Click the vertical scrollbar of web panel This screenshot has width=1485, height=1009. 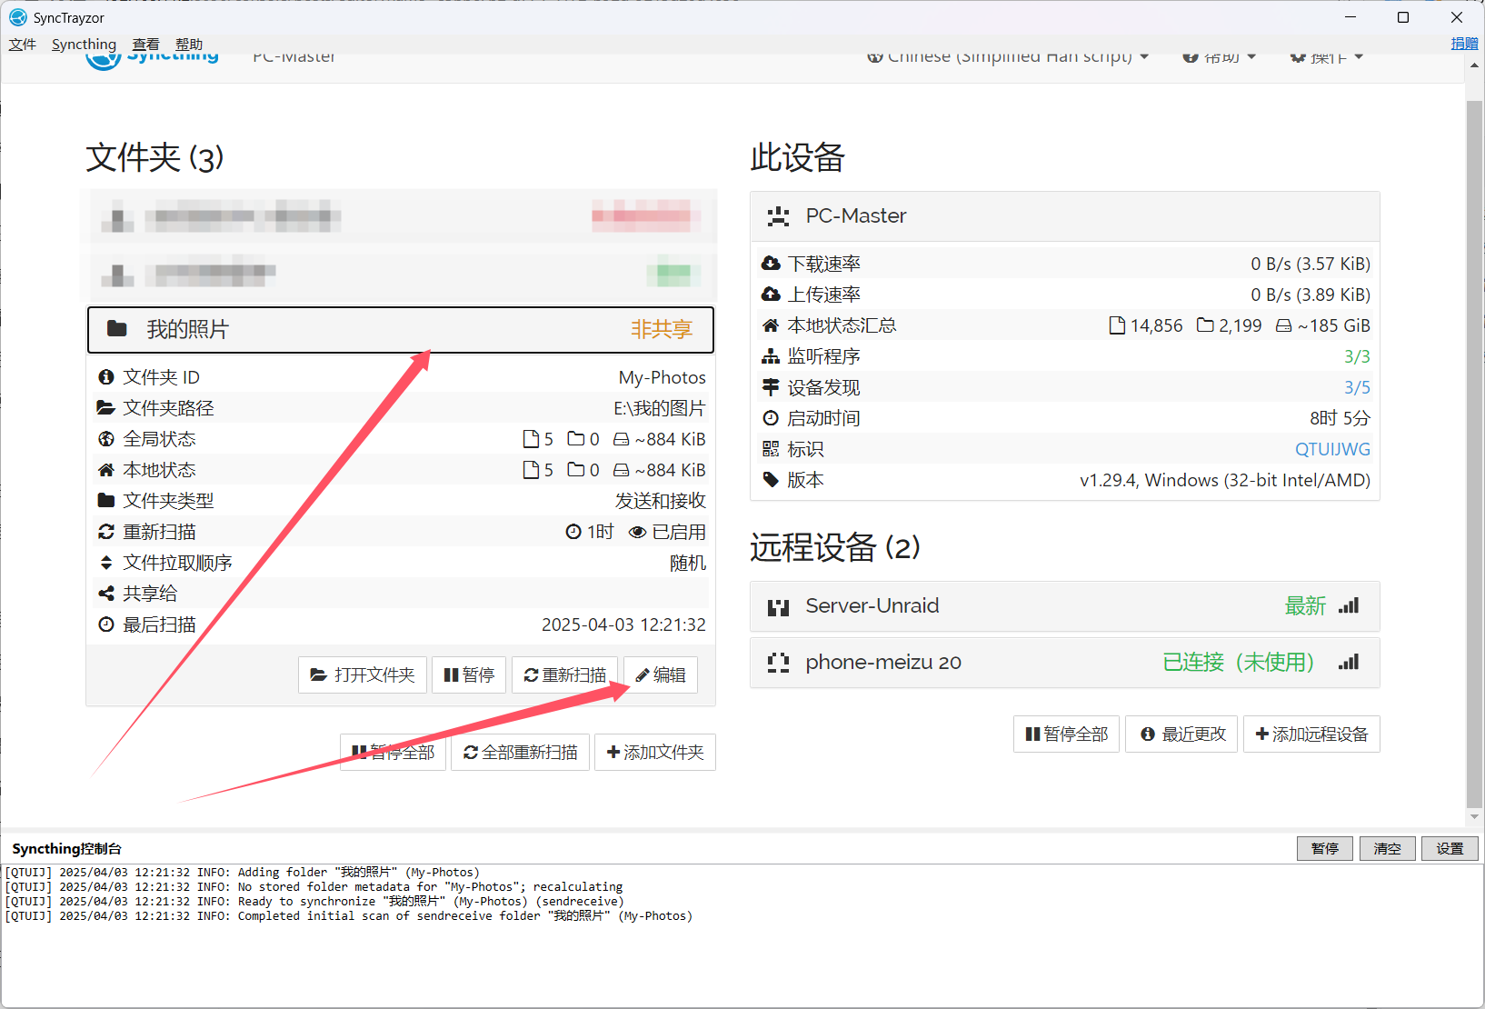(x=1474, y=455)
